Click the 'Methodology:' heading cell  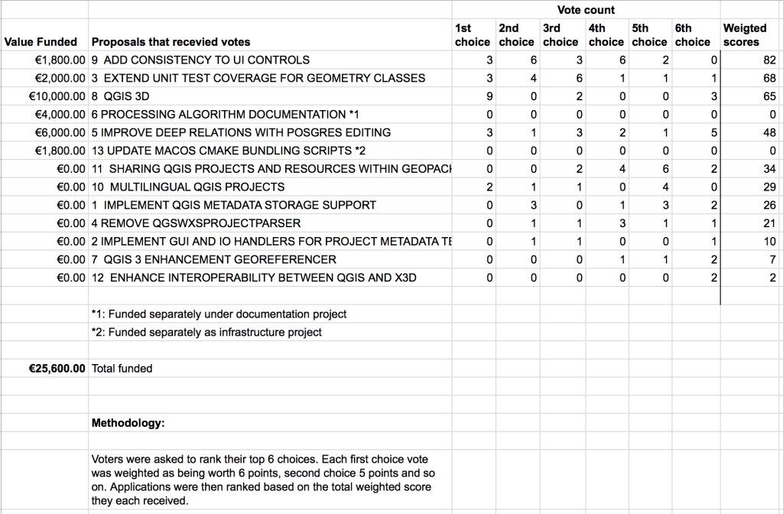click(x=128, y=423)
